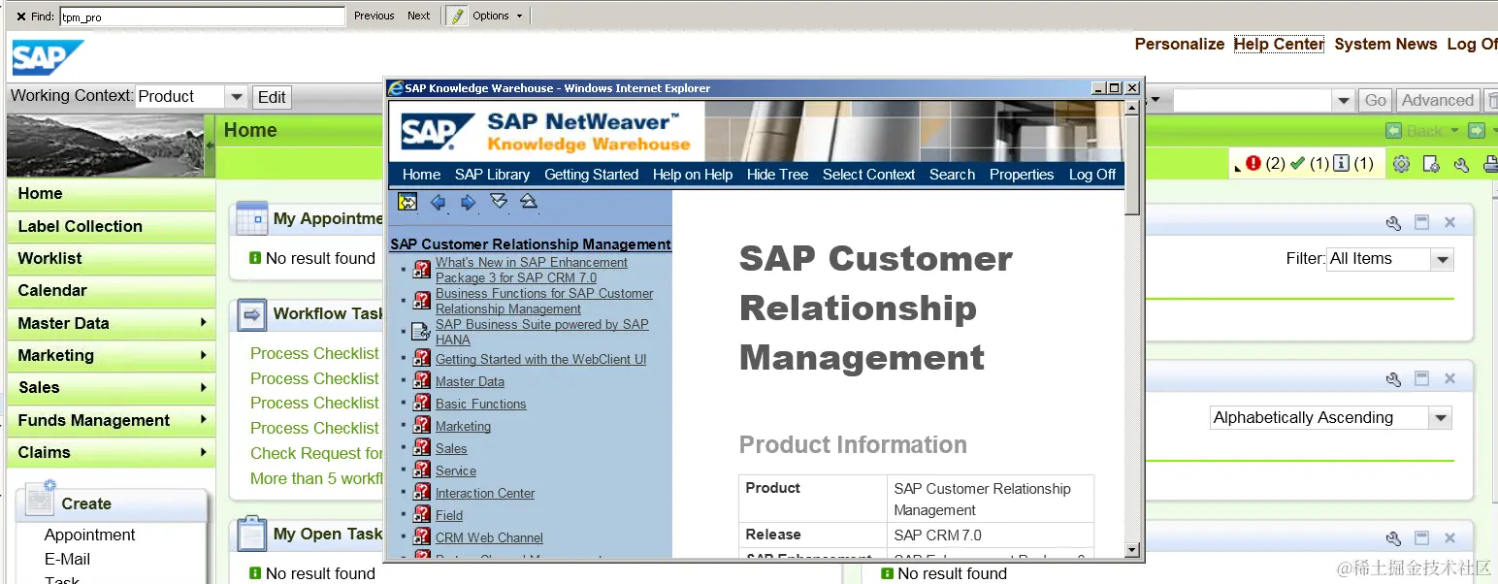Click the synchronize tree icon in Knowledge Warehouse
The height and width of the screenshot is (584, 1498).
(407, 202)
